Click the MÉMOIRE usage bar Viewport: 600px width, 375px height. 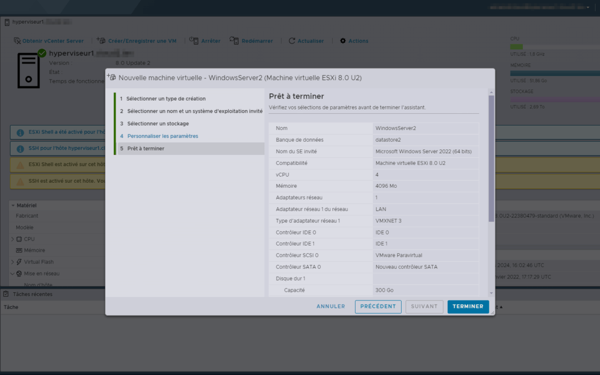(x=555, y=73)
